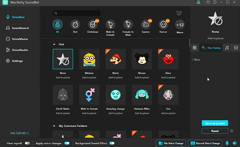Open the user account icon
240x147 pixels.
199,2
